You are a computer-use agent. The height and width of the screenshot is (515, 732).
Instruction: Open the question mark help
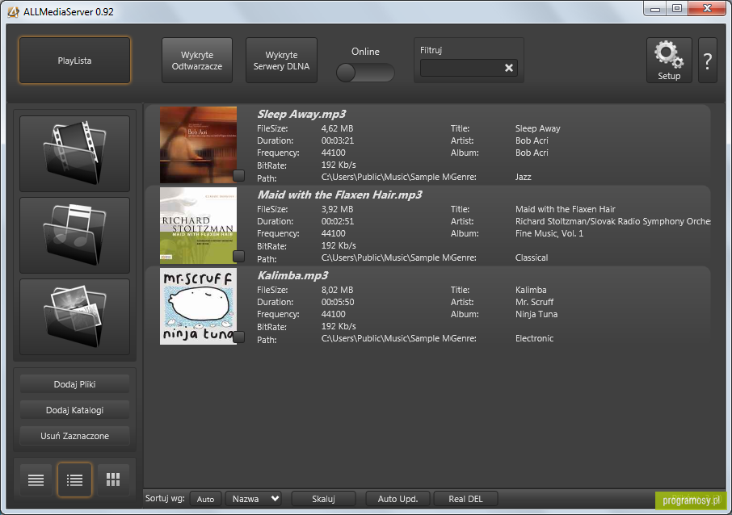point(708,61)
